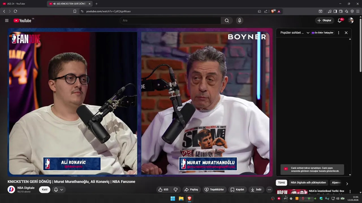Screen dimensions: 362x203
Task: Open Brave Rewards triangle icon
Action: click(x=279, y=11)
